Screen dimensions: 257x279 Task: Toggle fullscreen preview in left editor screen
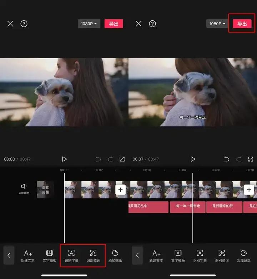[122, 159]
